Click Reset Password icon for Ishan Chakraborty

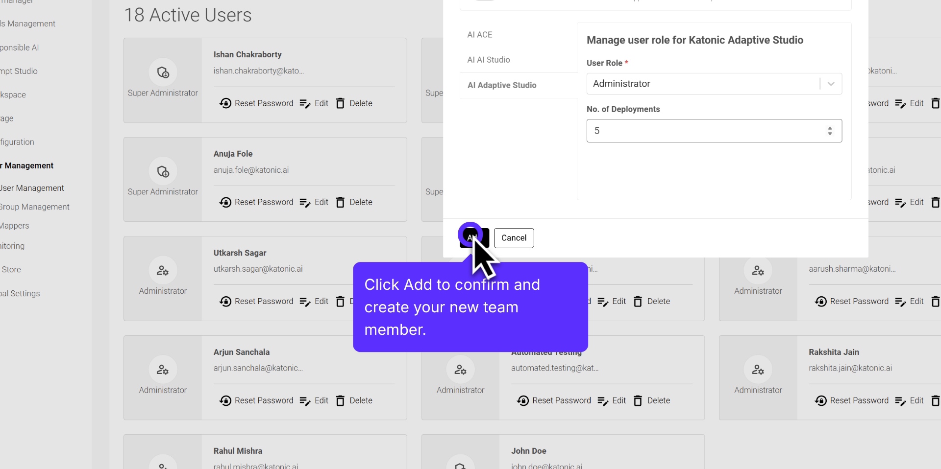coord(225,103)
